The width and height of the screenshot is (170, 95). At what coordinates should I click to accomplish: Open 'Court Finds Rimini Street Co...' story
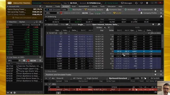(x=28, y=78)
